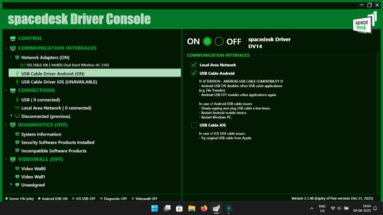The width and height of the screenshot is (383, 215).
Task: Click the spacedesk taskbar icon
Action: 216,208
